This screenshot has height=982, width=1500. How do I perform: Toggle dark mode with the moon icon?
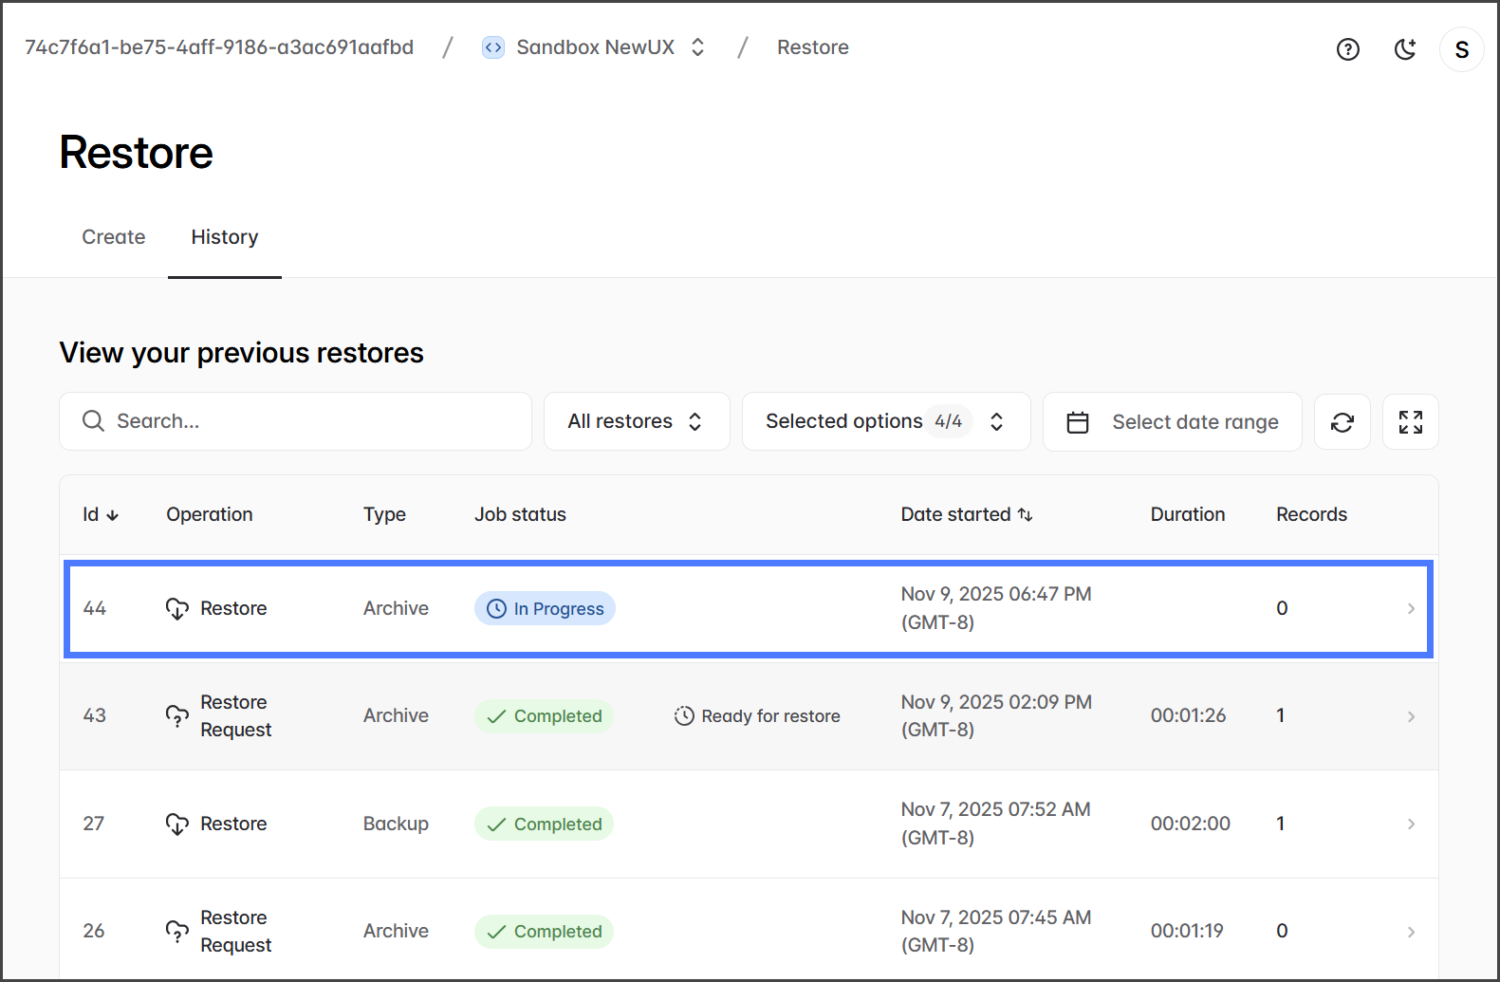(x=1405, y=49)
